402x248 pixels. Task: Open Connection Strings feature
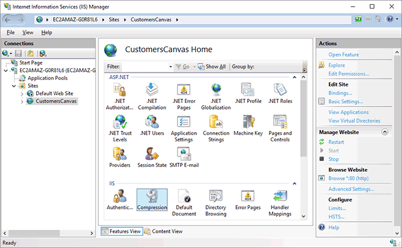pos(216,128)
